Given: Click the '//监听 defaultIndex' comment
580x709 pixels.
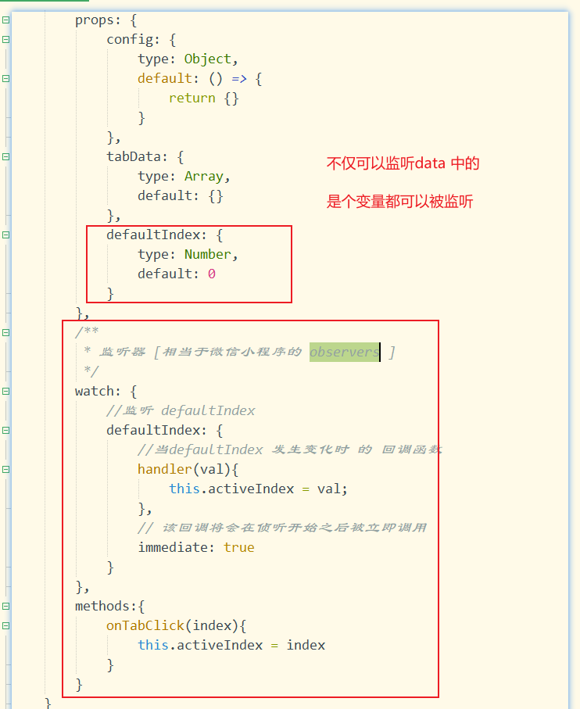Looking at the screenshot, I should [181, 410].
